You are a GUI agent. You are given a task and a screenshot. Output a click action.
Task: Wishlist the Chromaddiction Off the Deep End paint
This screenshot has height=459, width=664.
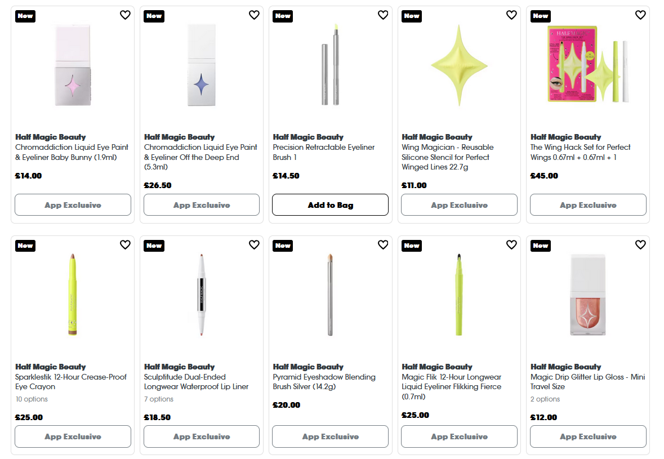coord(254,15)
